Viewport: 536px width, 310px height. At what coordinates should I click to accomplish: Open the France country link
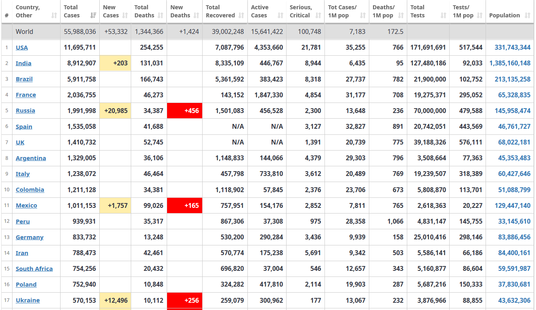click(x=26, y=95)
